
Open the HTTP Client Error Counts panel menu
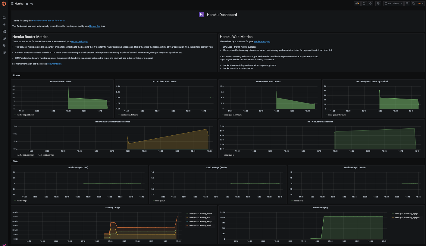pos(164,82)
